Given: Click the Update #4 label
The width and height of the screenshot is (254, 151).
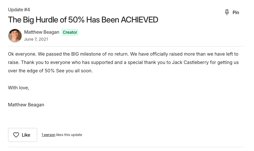Looking at the screenshot, I should [19, 10].
